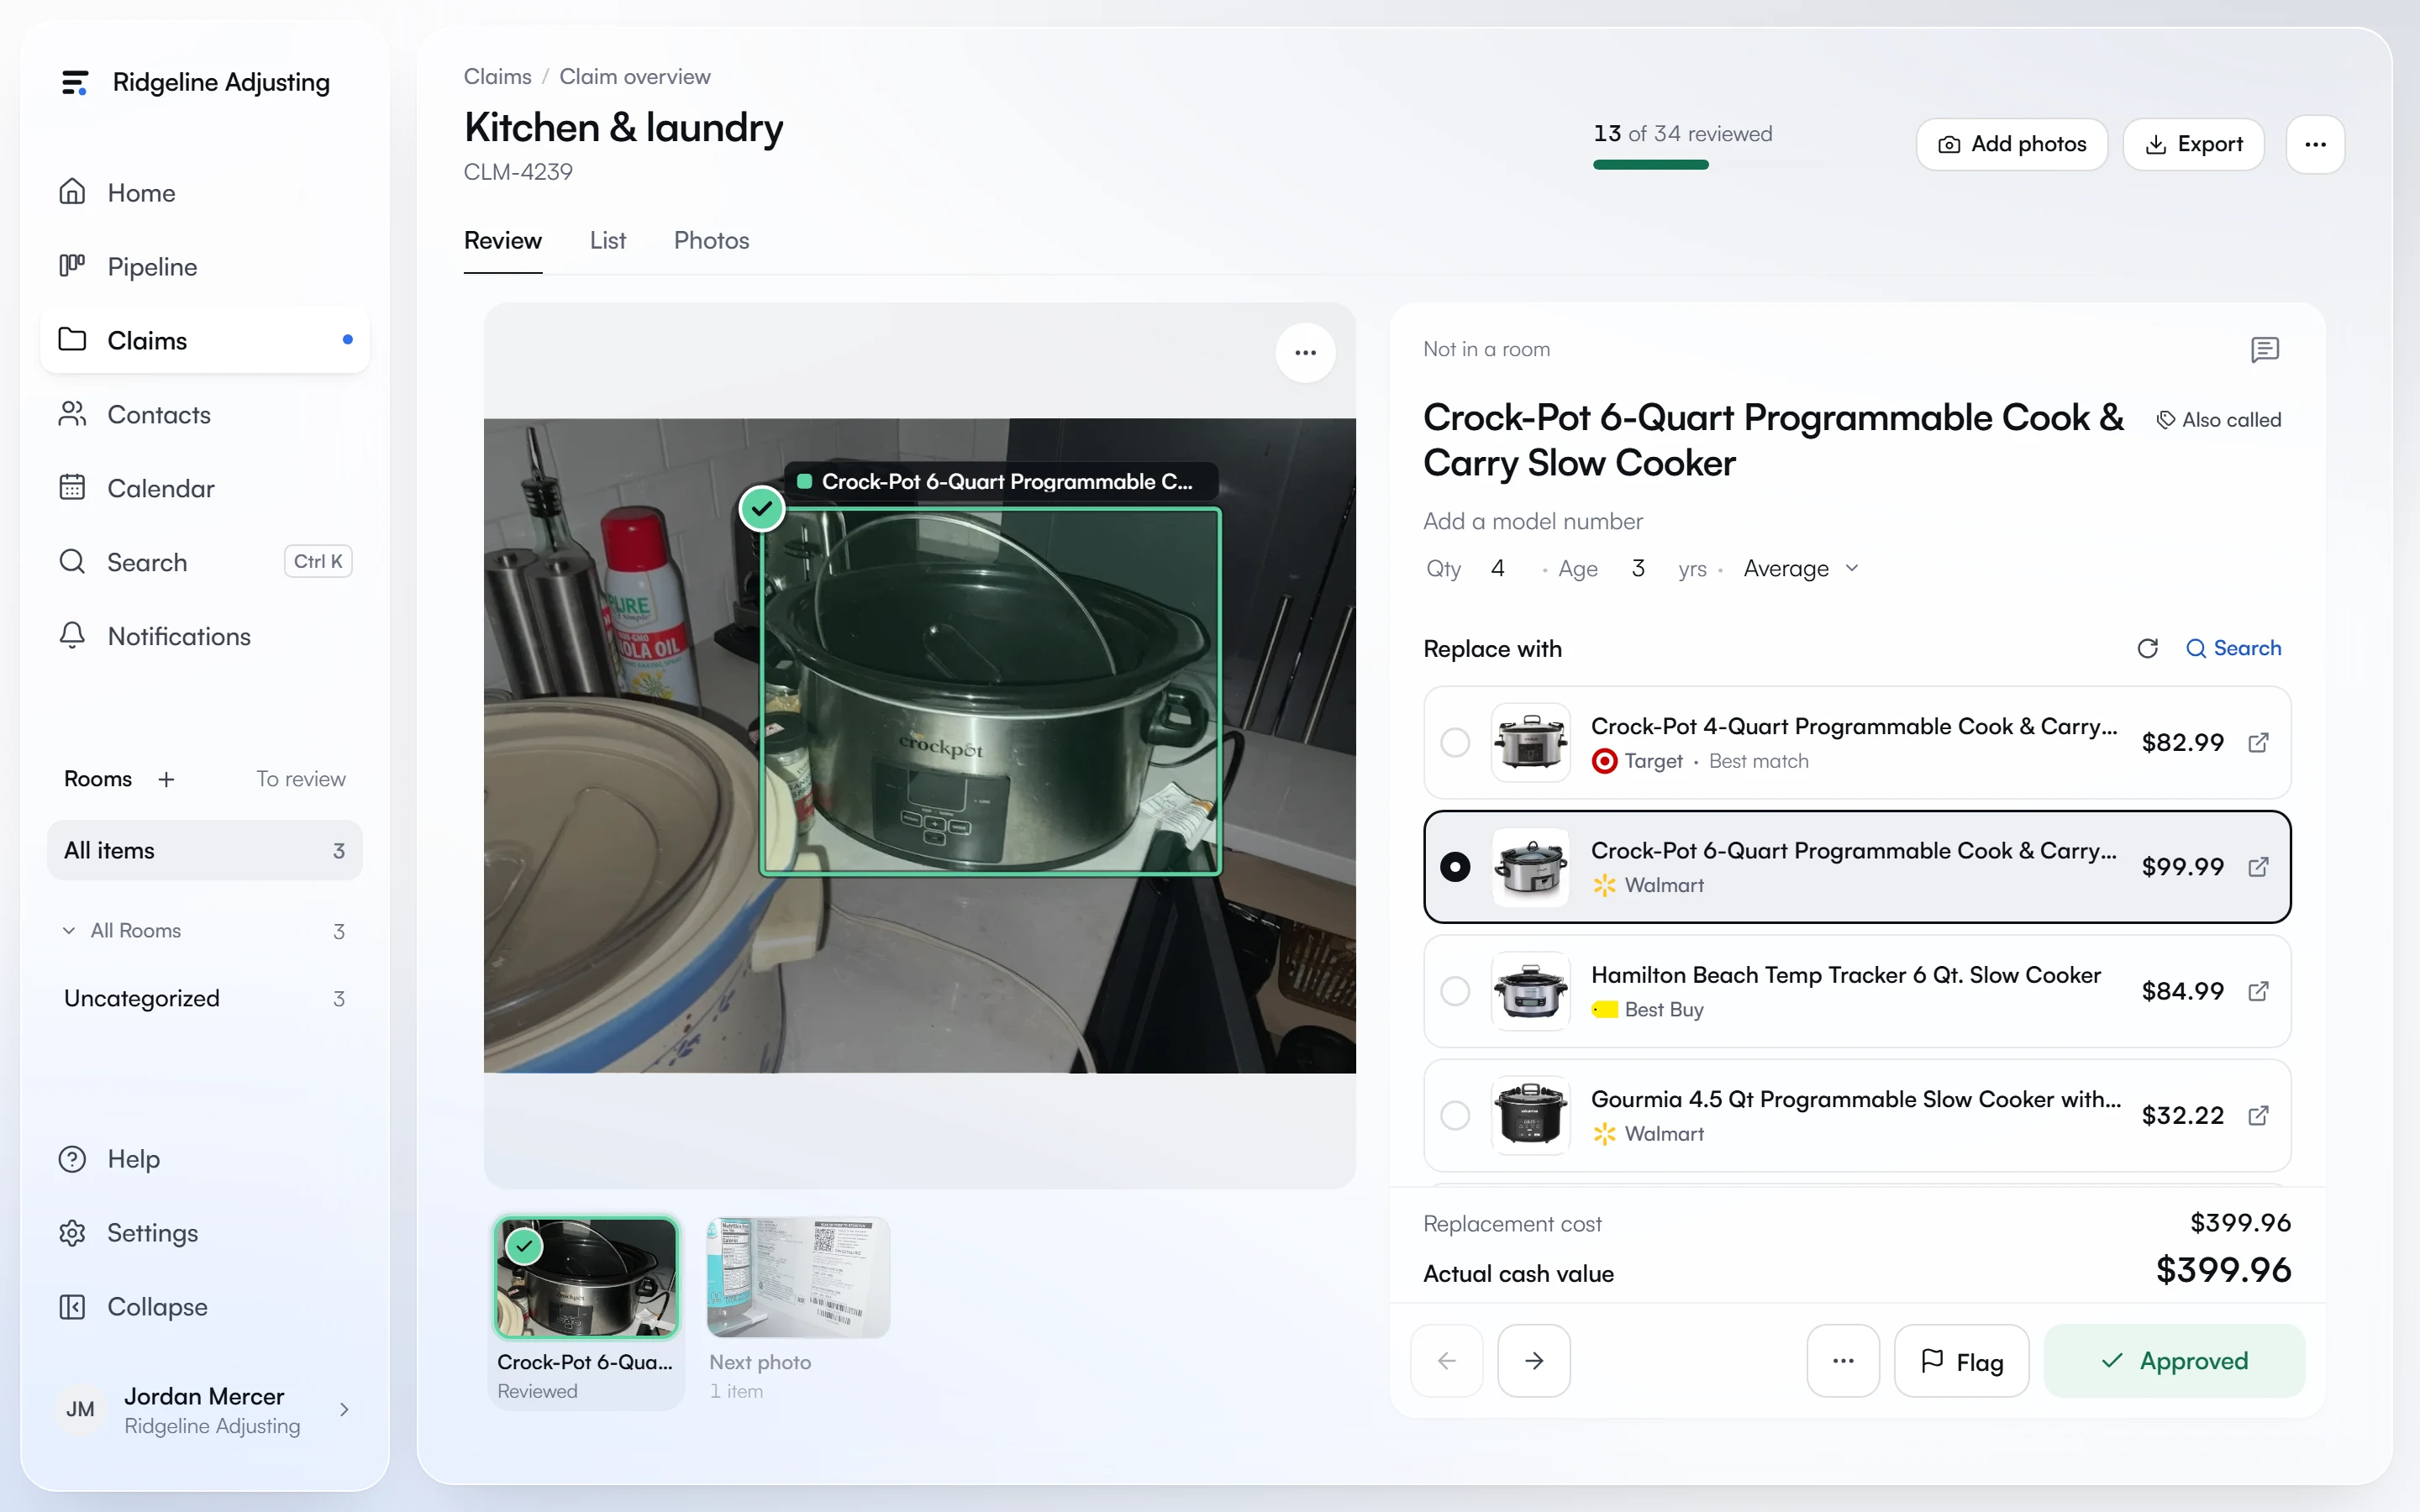Open the Next photo thumbnail
Screen dimensions: 2420x1512
(798, 1277)
